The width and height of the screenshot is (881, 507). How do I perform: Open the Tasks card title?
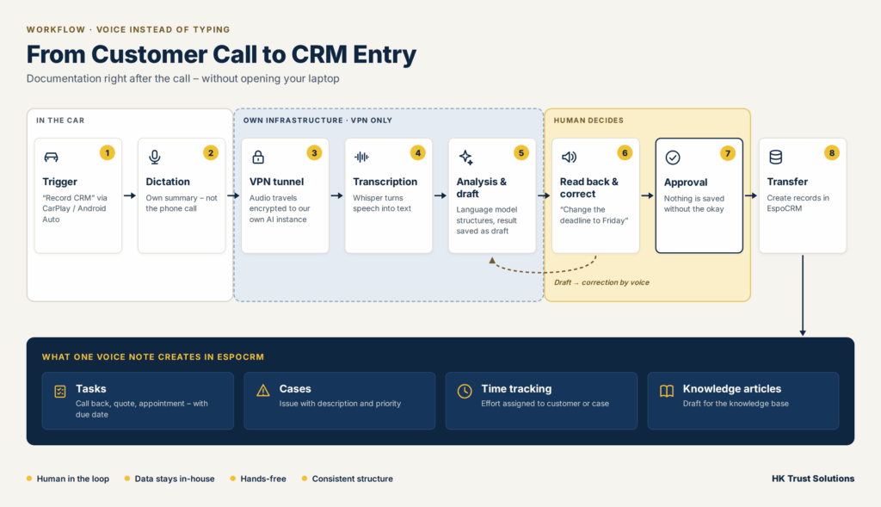pos(91,389)
